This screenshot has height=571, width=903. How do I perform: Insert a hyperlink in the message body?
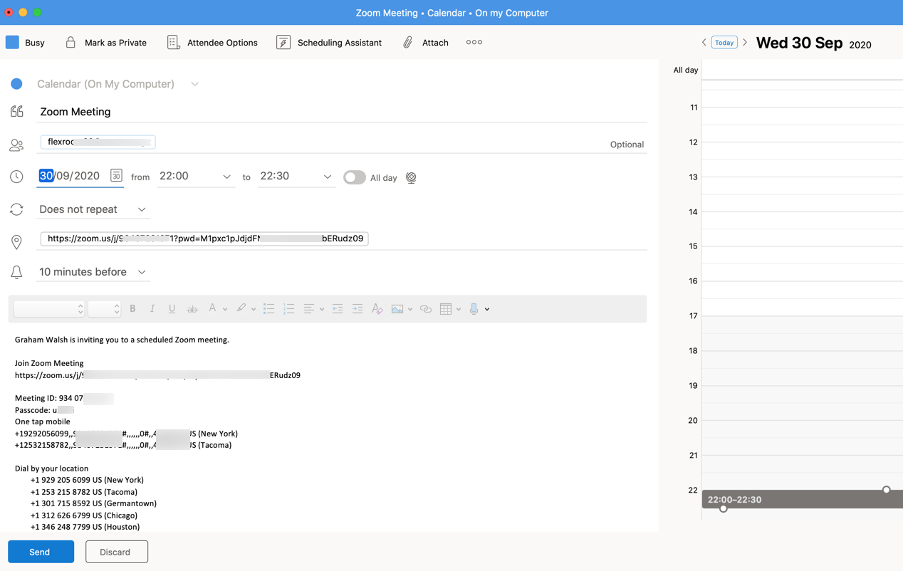point(425,308)
